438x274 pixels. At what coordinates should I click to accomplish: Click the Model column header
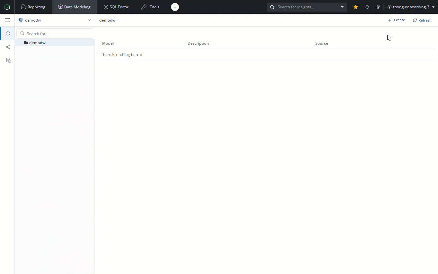coord(108,43)
